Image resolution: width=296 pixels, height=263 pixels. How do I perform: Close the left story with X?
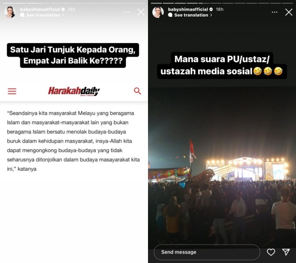click(141, 13)
